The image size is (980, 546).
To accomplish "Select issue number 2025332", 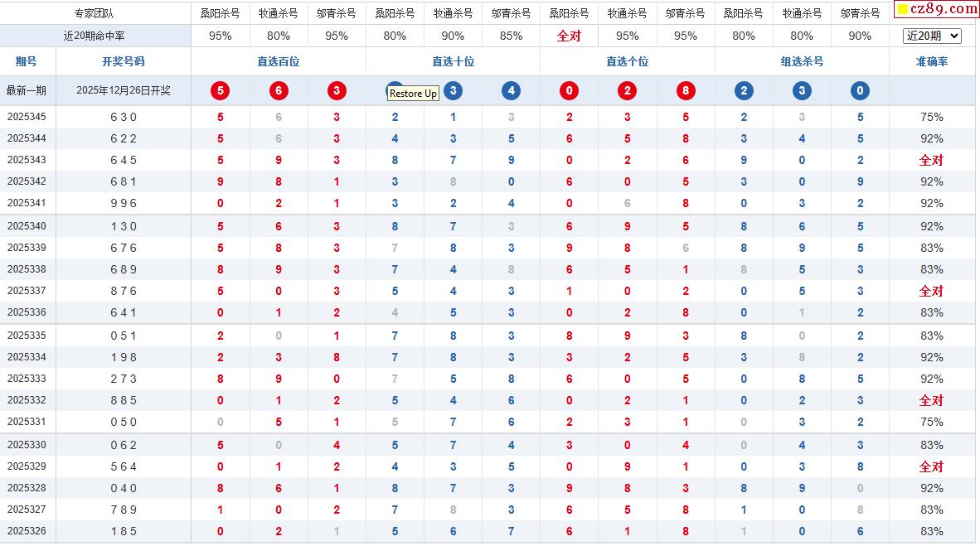I will click(27, 400).
